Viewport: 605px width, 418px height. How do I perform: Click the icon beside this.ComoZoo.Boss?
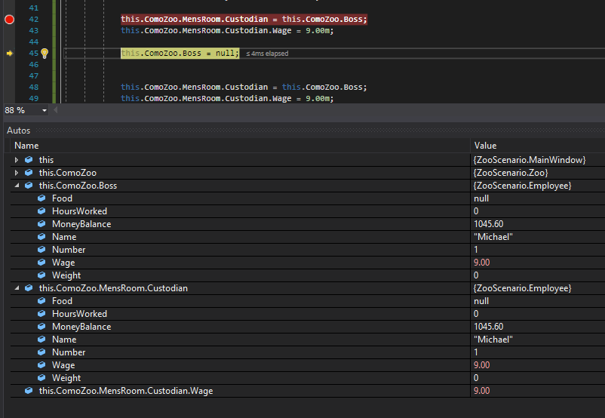pos(29,186)
